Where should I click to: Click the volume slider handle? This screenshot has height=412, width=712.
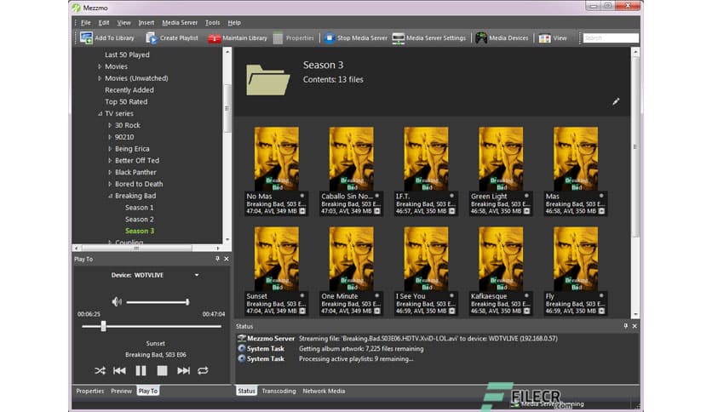(187, 301)
